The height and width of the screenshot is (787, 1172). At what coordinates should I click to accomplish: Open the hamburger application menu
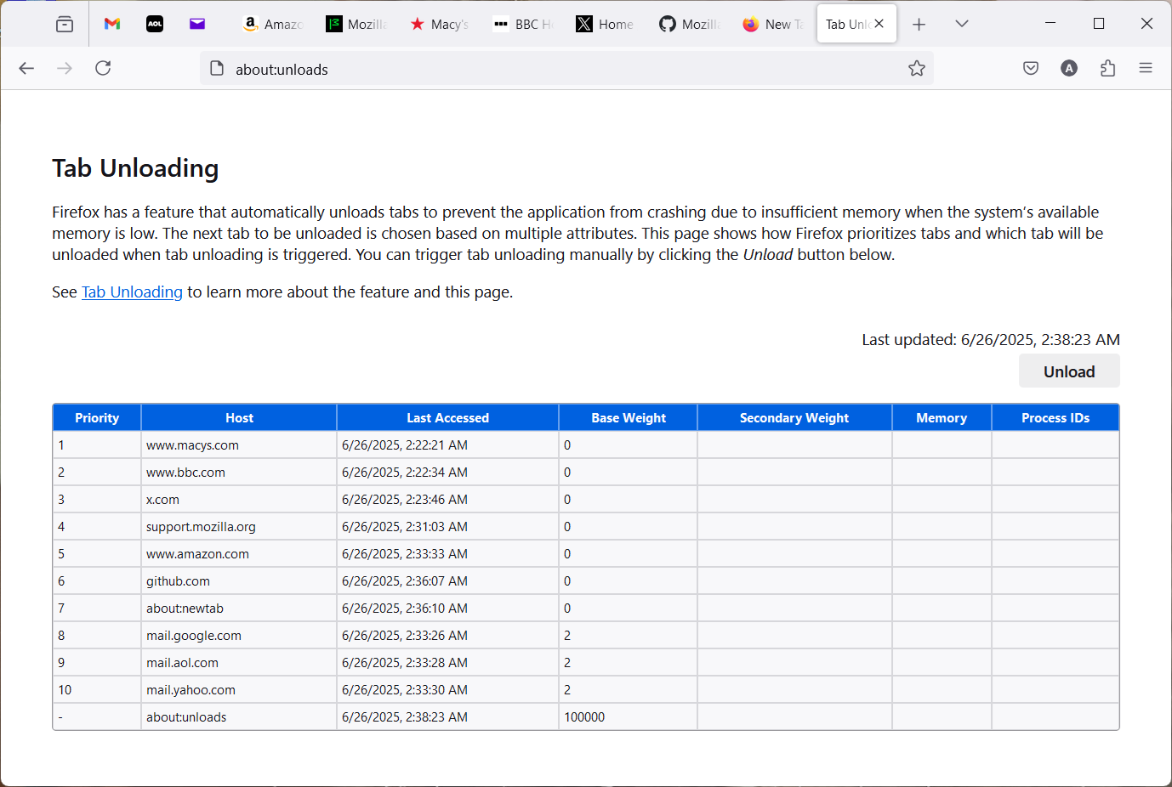(1146, 68)
